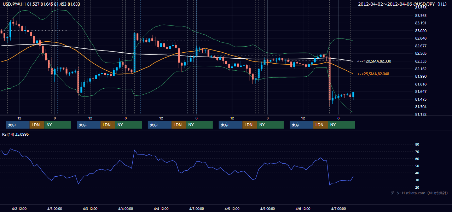
Task: Click the 2012-04-02～2012-04-06 USD/JPY chart title
Action: pyautogui.click(x=402, y=4)
